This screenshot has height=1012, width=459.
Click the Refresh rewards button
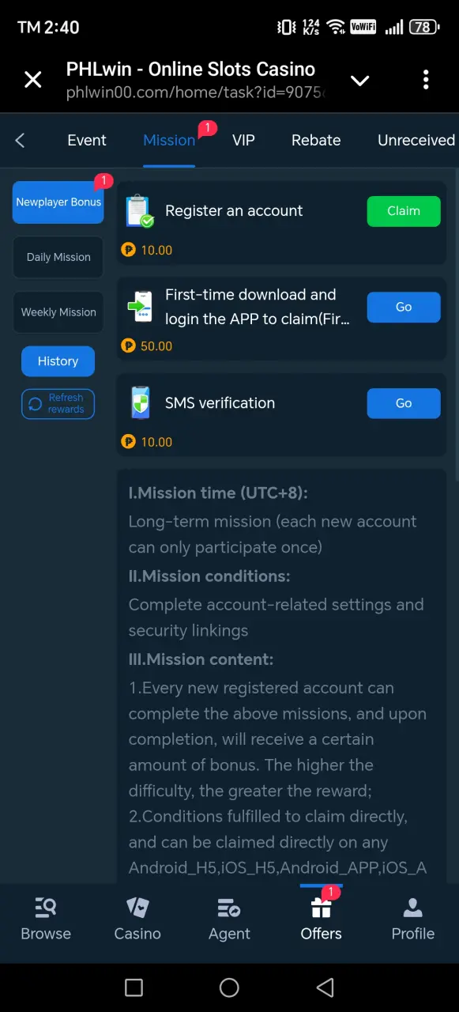point(58,404)
